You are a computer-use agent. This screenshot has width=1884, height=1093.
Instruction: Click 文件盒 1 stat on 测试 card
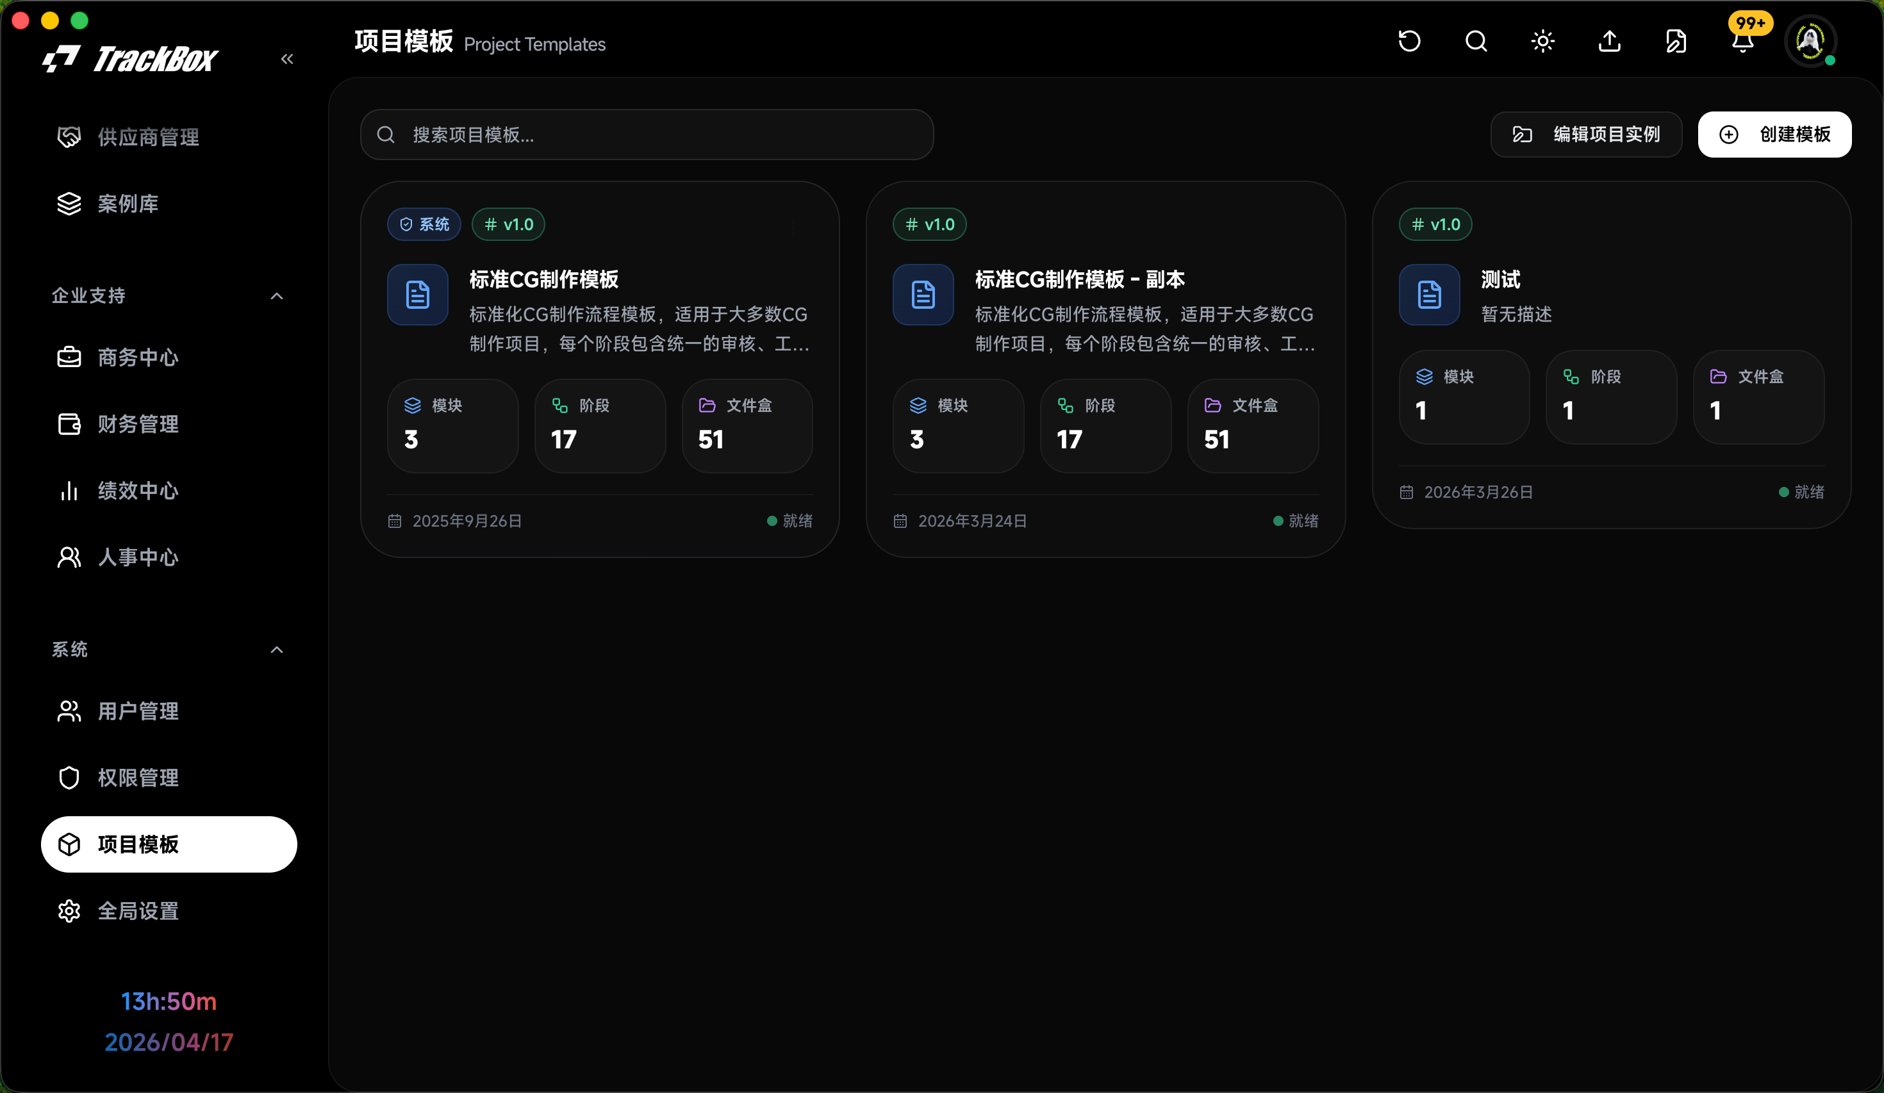coord(1758,397)
